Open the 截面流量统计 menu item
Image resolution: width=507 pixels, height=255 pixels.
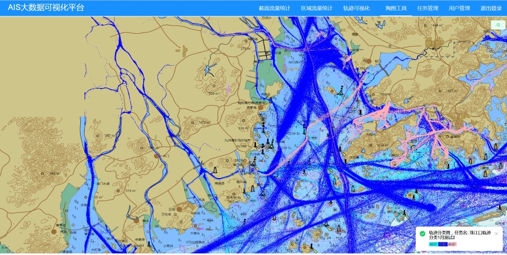click(x=274, y=8)
